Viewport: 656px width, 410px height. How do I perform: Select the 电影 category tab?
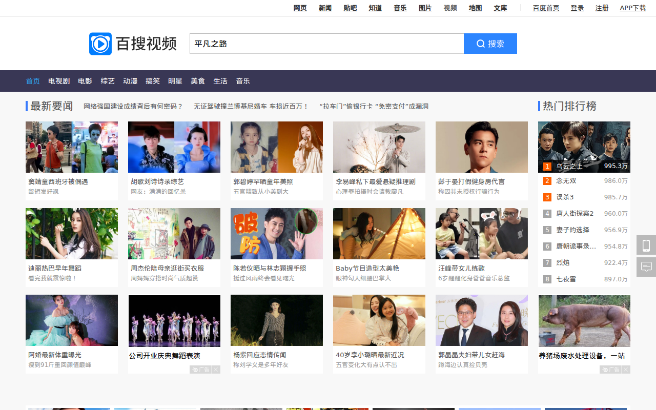pyautogui.click(x=85, y=81)
